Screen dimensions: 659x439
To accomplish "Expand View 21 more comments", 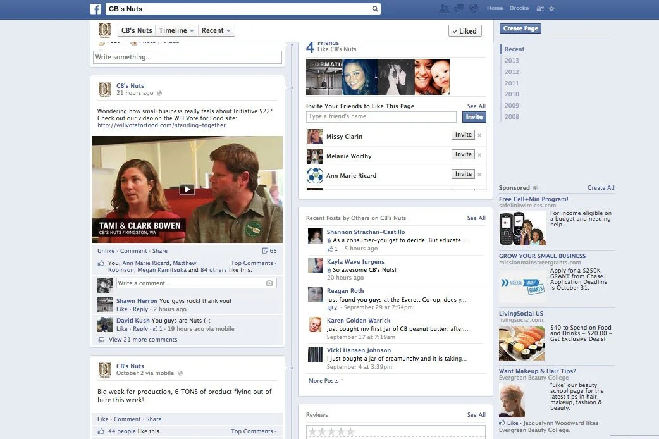I will [143, 339].
